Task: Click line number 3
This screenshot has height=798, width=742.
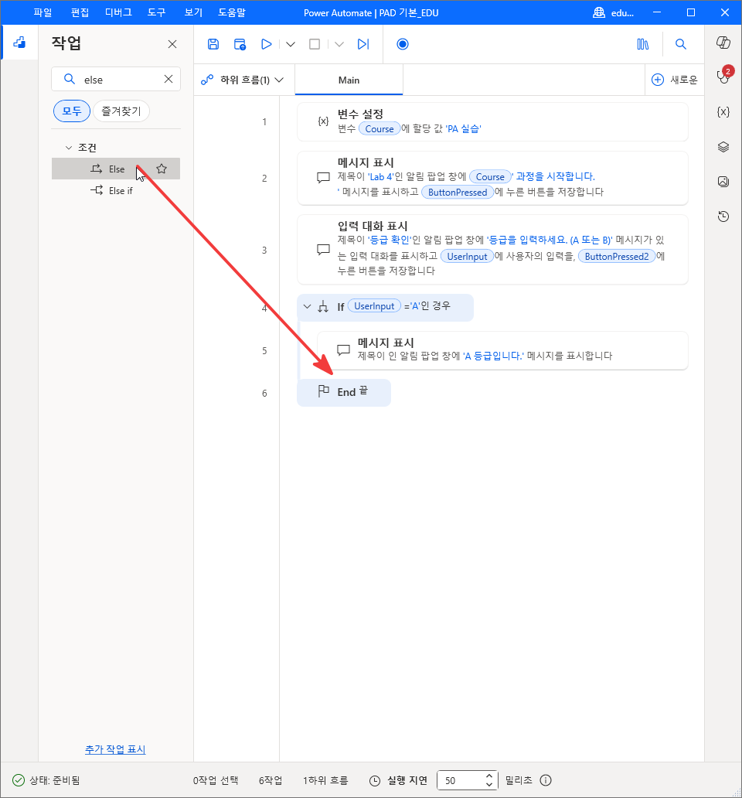Action: (x=264, y=250)
